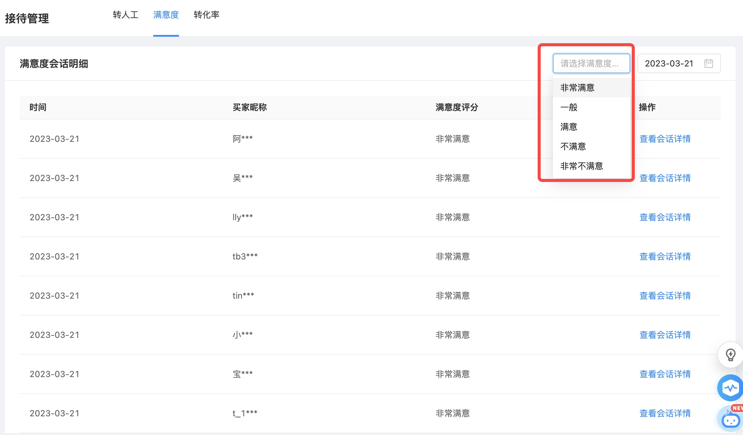
Task: Select the 满意度 tab
Action: (x=166, y=15)
